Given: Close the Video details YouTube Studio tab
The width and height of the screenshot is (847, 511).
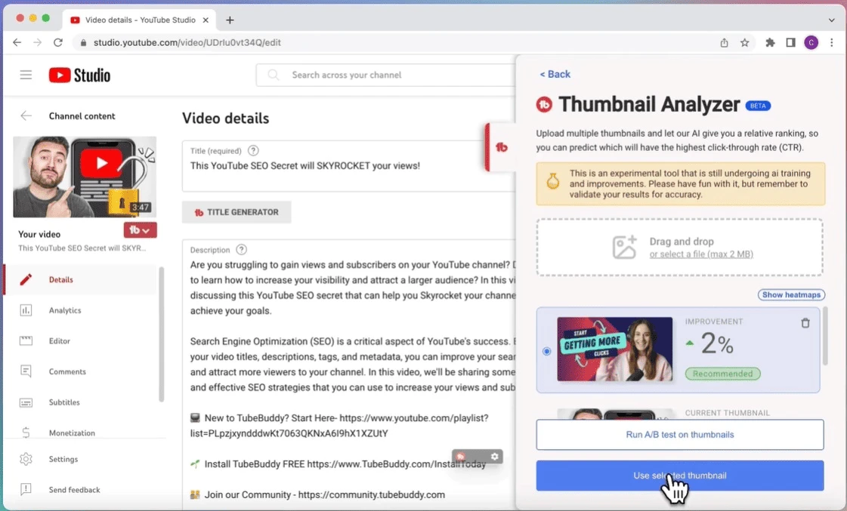Looking at the screenshot, I should point(206,20).
